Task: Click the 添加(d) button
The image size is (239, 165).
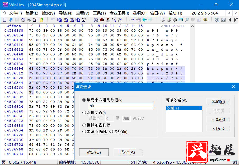Action: click(x=218, y=102)
